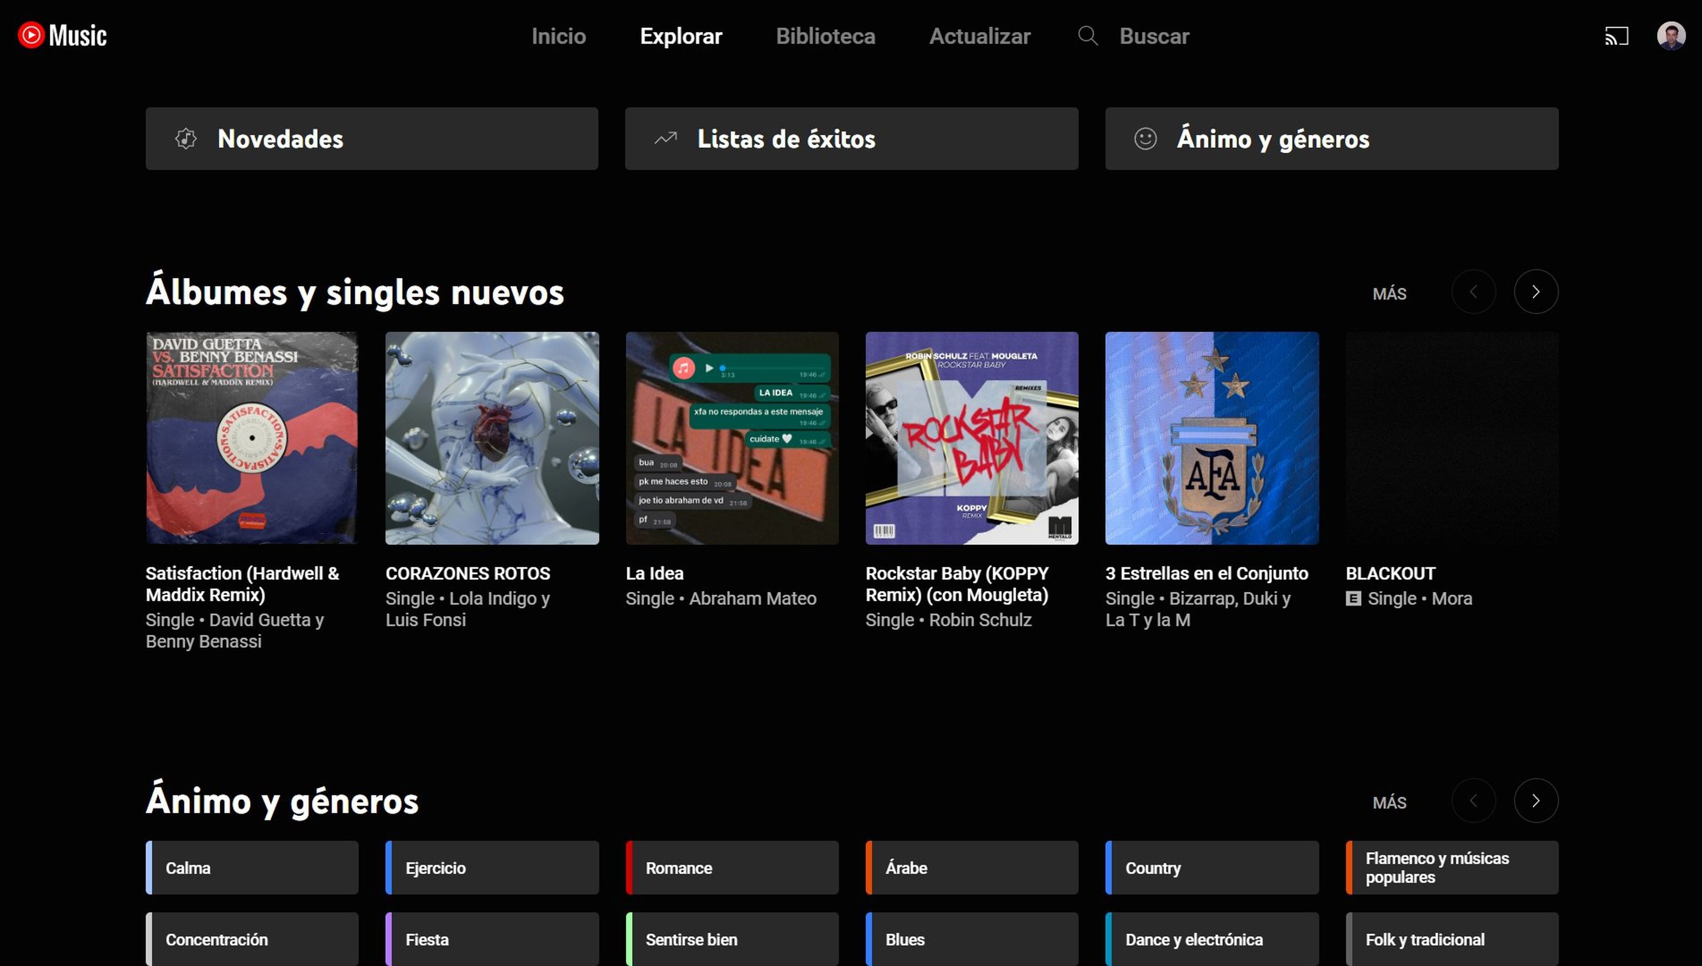Open the cast to device icon

[1616, 36]
